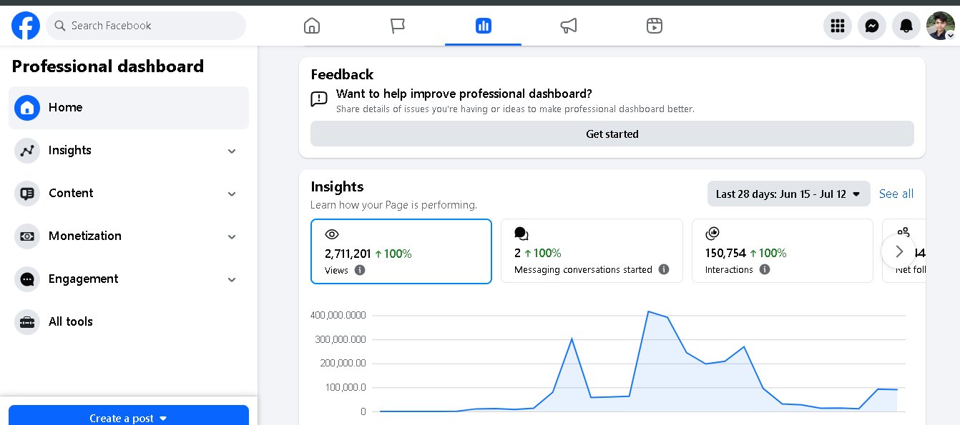Open the Ads megaphone icon
Image resolution: width=960 pixels, height=425 pixels.
tap(569, 26)
